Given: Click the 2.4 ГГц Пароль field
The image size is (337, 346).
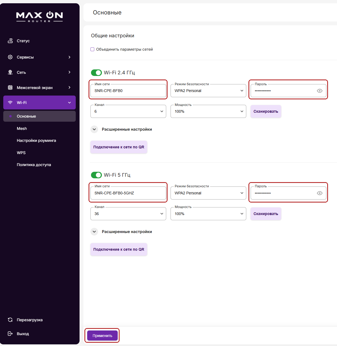Looking at the screenshot, I should (289, 91).
